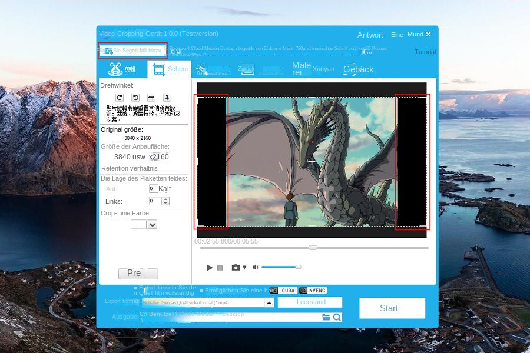Screen dimensions: 530x353
Task: Click Eine in the title bar
Action: 397,35
